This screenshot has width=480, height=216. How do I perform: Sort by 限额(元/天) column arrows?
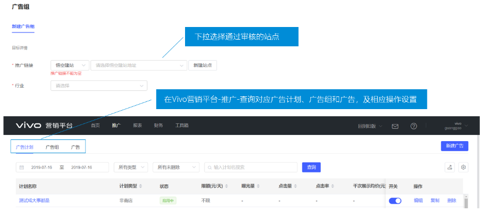[226, 186]
